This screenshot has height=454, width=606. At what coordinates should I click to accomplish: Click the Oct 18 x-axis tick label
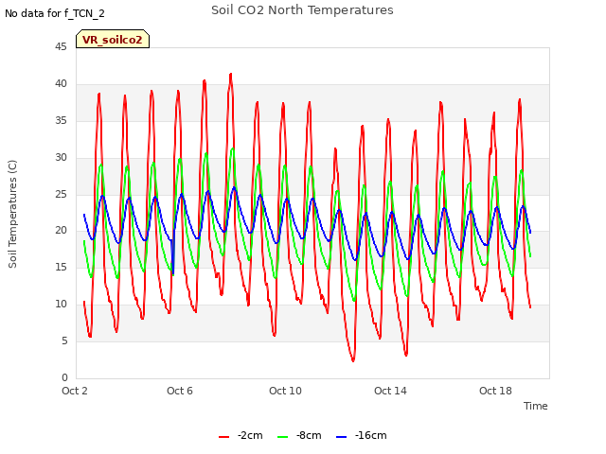(495, 391)
